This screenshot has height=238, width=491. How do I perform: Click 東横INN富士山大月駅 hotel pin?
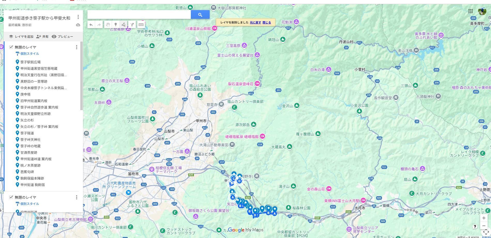pyautogui.click(x=363, y=201)
